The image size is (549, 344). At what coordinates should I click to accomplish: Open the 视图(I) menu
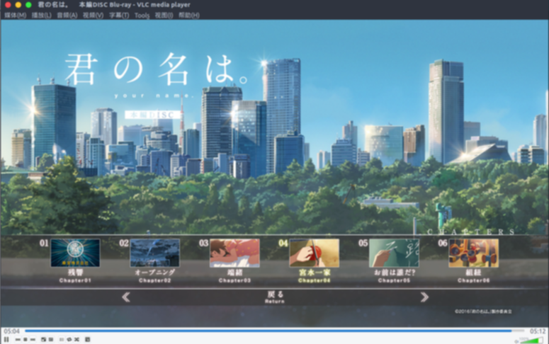(x=164, y=15)
